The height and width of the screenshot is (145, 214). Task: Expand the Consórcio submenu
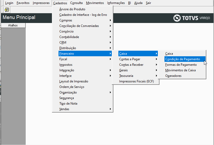point(85,31)
